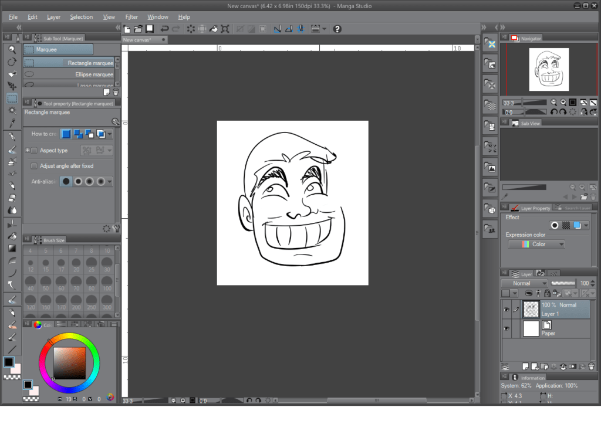
Task: Enable the Adjust angle after fixed checkbox
Action: (x=33, y=165)
